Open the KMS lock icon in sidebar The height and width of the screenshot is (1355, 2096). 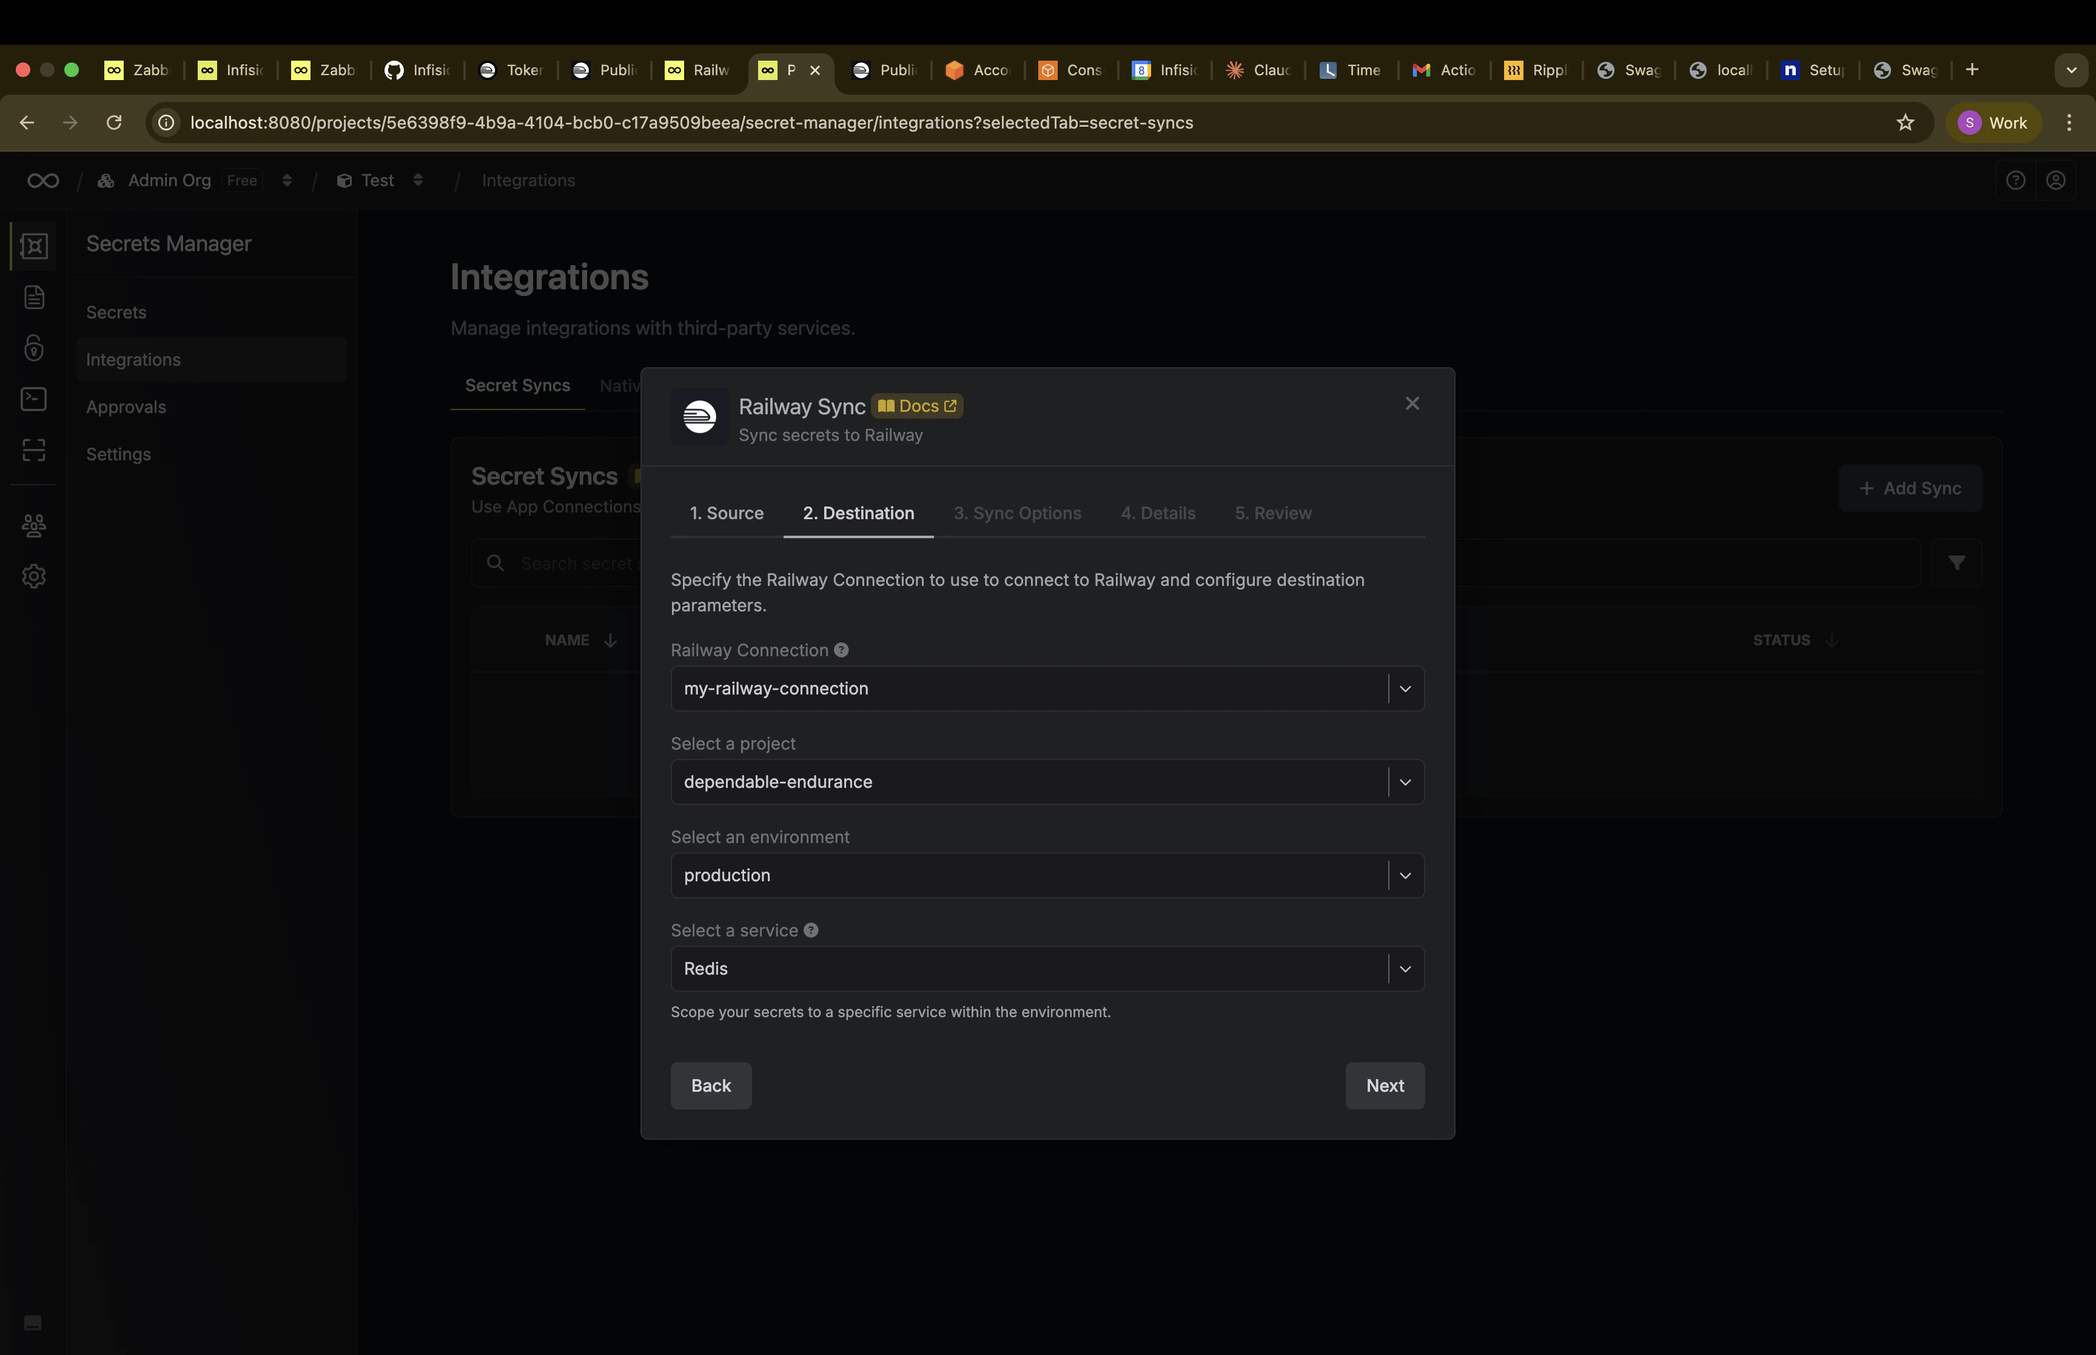33,348
